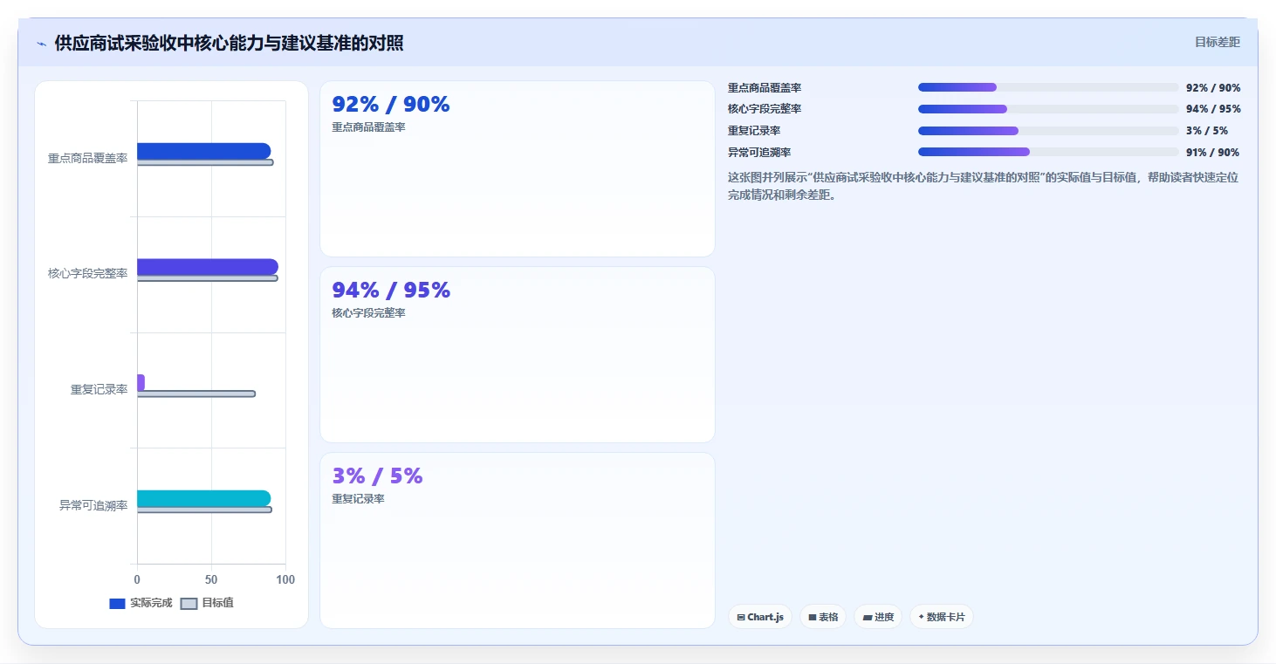
Task: Click the 异常可追溯率 progress bar
Action: tap(1048, 152)
